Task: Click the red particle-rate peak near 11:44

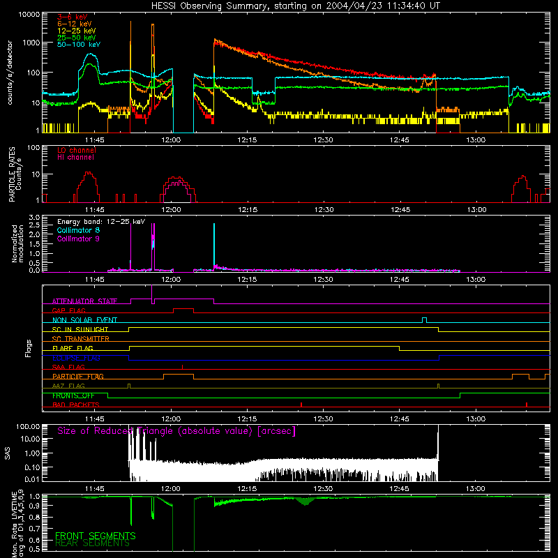Action: point(88,173)
